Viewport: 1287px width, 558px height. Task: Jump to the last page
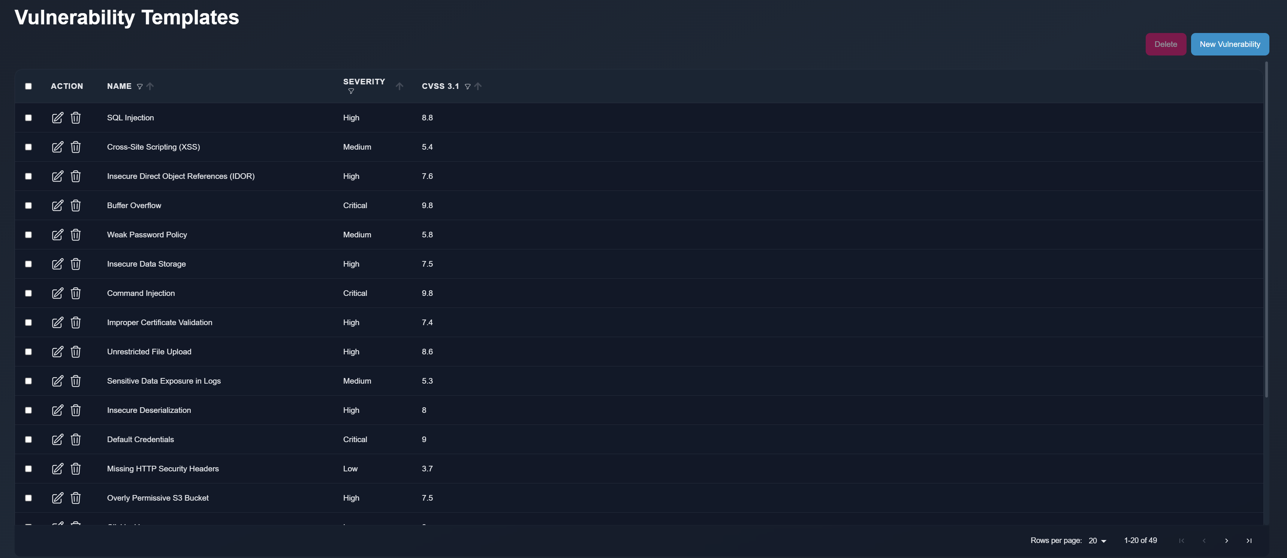click(1248, 540)
